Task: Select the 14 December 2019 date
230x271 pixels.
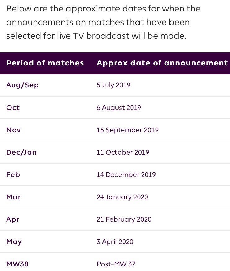Action: pos(126,174)
